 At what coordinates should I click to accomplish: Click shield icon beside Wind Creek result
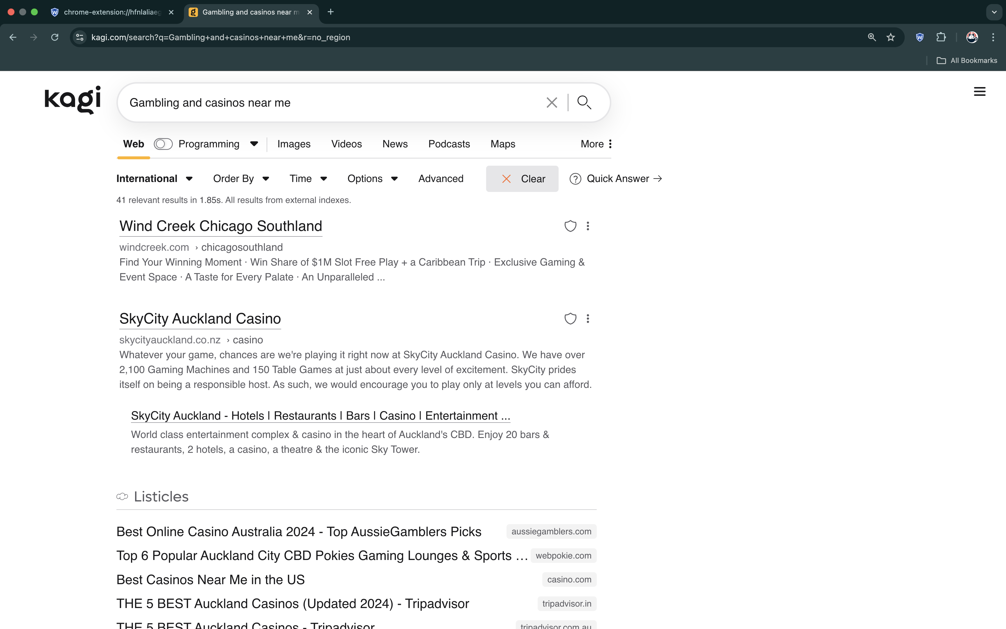tap(570, 226)
